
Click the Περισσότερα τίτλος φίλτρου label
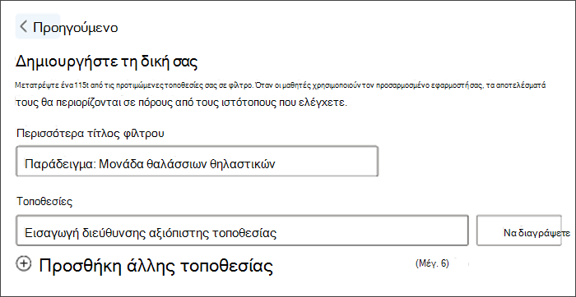pyautogui.click(x=91, y=134)
